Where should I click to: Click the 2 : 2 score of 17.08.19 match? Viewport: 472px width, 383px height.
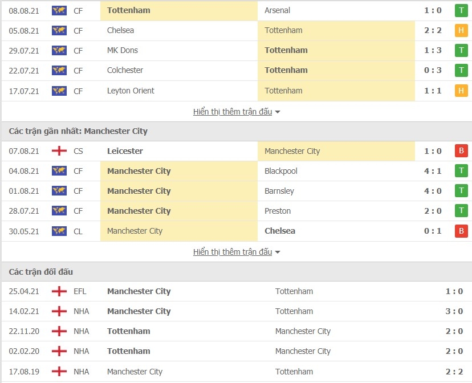click(454, 372)
